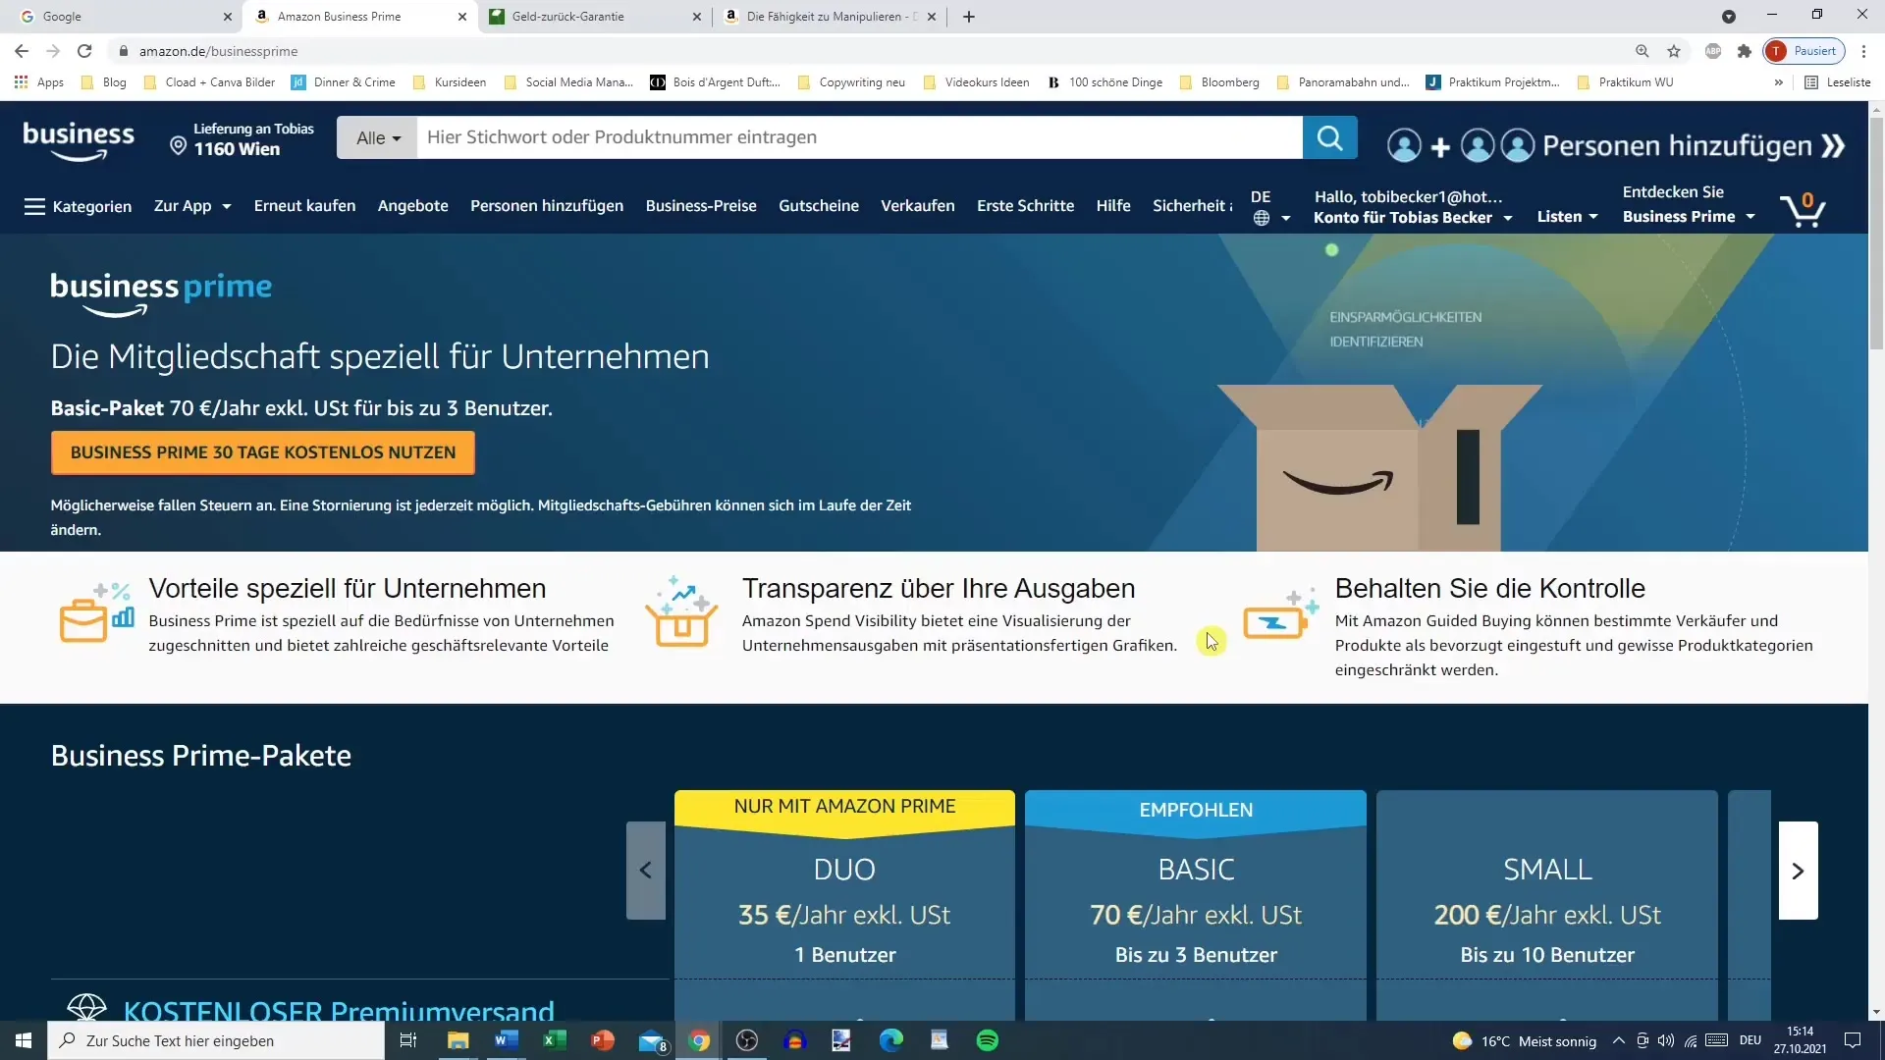Select the DUO package card
1885x1060 pixels.
[x=844, y=905]
